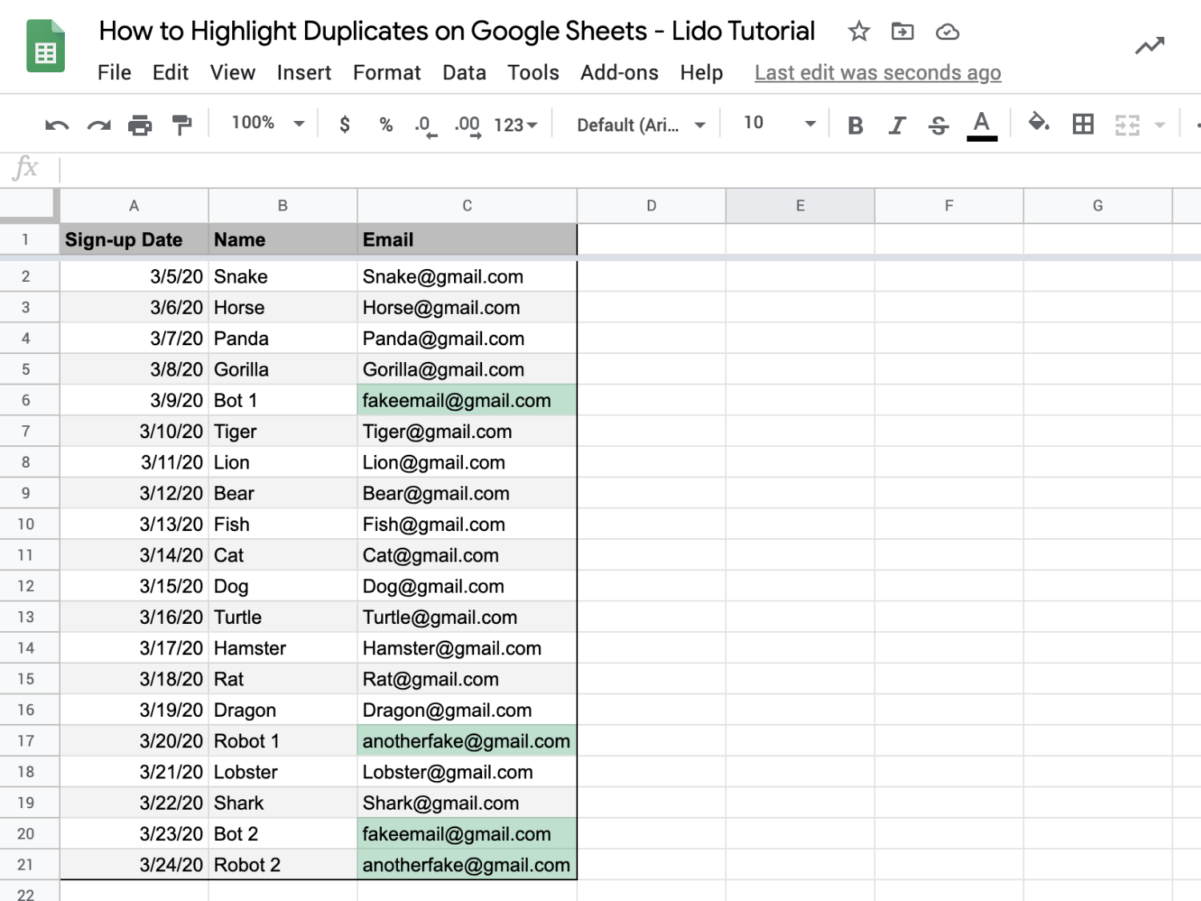This screenshot has width=1201, height=901.
Task: Undo the last action
Action: 57,124
